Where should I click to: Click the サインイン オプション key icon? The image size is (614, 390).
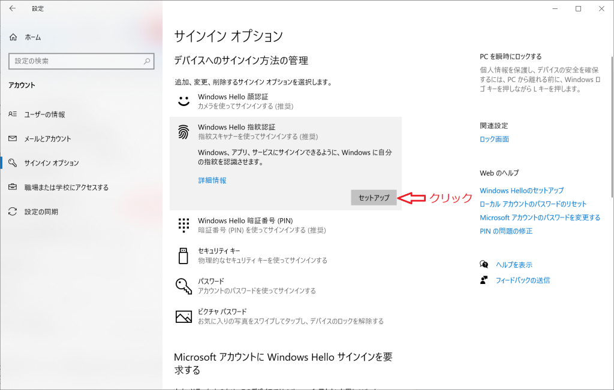(13, 163)
